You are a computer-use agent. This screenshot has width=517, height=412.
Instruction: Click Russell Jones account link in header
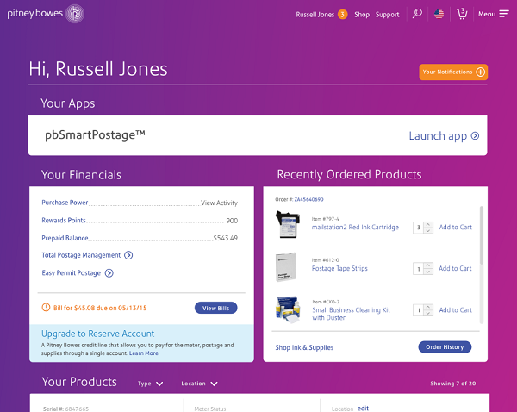pos(315,15)
